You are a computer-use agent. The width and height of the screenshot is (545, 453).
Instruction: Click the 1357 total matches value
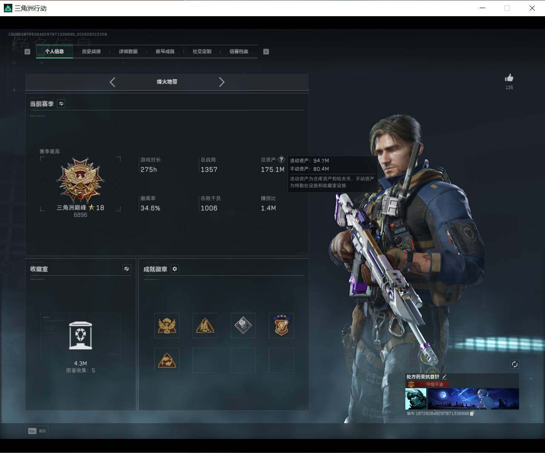(209, 170)
